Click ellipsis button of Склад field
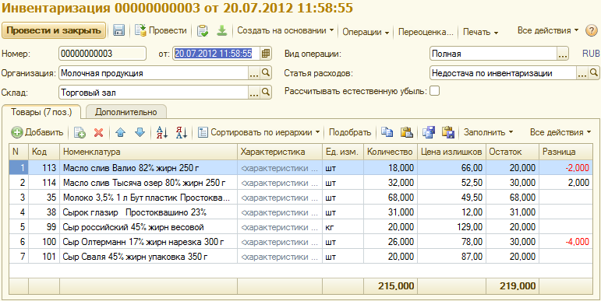This screenshot has height=301, width=601. coord(254,93)
